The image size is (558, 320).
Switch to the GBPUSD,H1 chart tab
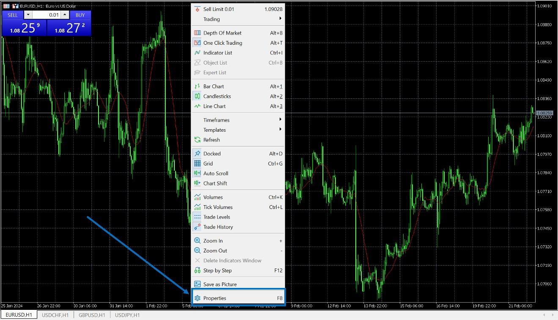(x=91, y=315)
